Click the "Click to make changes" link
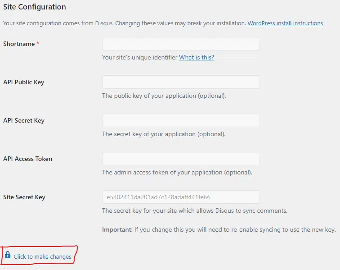The width and height of the screenshot is (340, 270). [x=42, y=257]
